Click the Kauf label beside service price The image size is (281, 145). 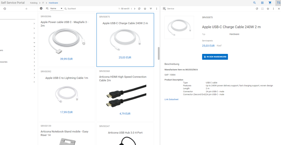coord(219,45)
